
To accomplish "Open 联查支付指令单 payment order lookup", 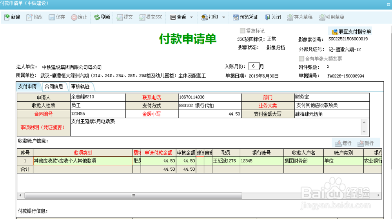I will [351, 31].
